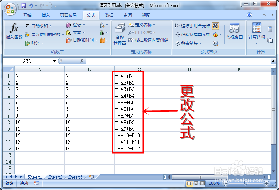Screen dimensions: 279x190
Task: Select column C header
Action: point(139,69)
